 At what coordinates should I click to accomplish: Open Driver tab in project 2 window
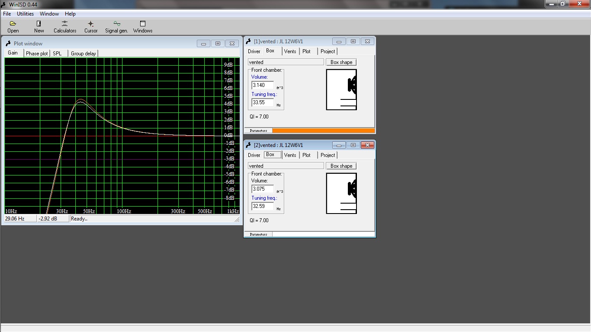click(x=254, y=155)
